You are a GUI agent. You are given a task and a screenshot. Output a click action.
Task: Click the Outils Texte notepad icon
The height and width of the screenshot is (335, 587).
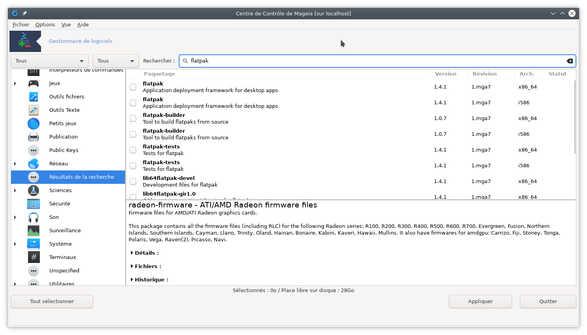34,110
